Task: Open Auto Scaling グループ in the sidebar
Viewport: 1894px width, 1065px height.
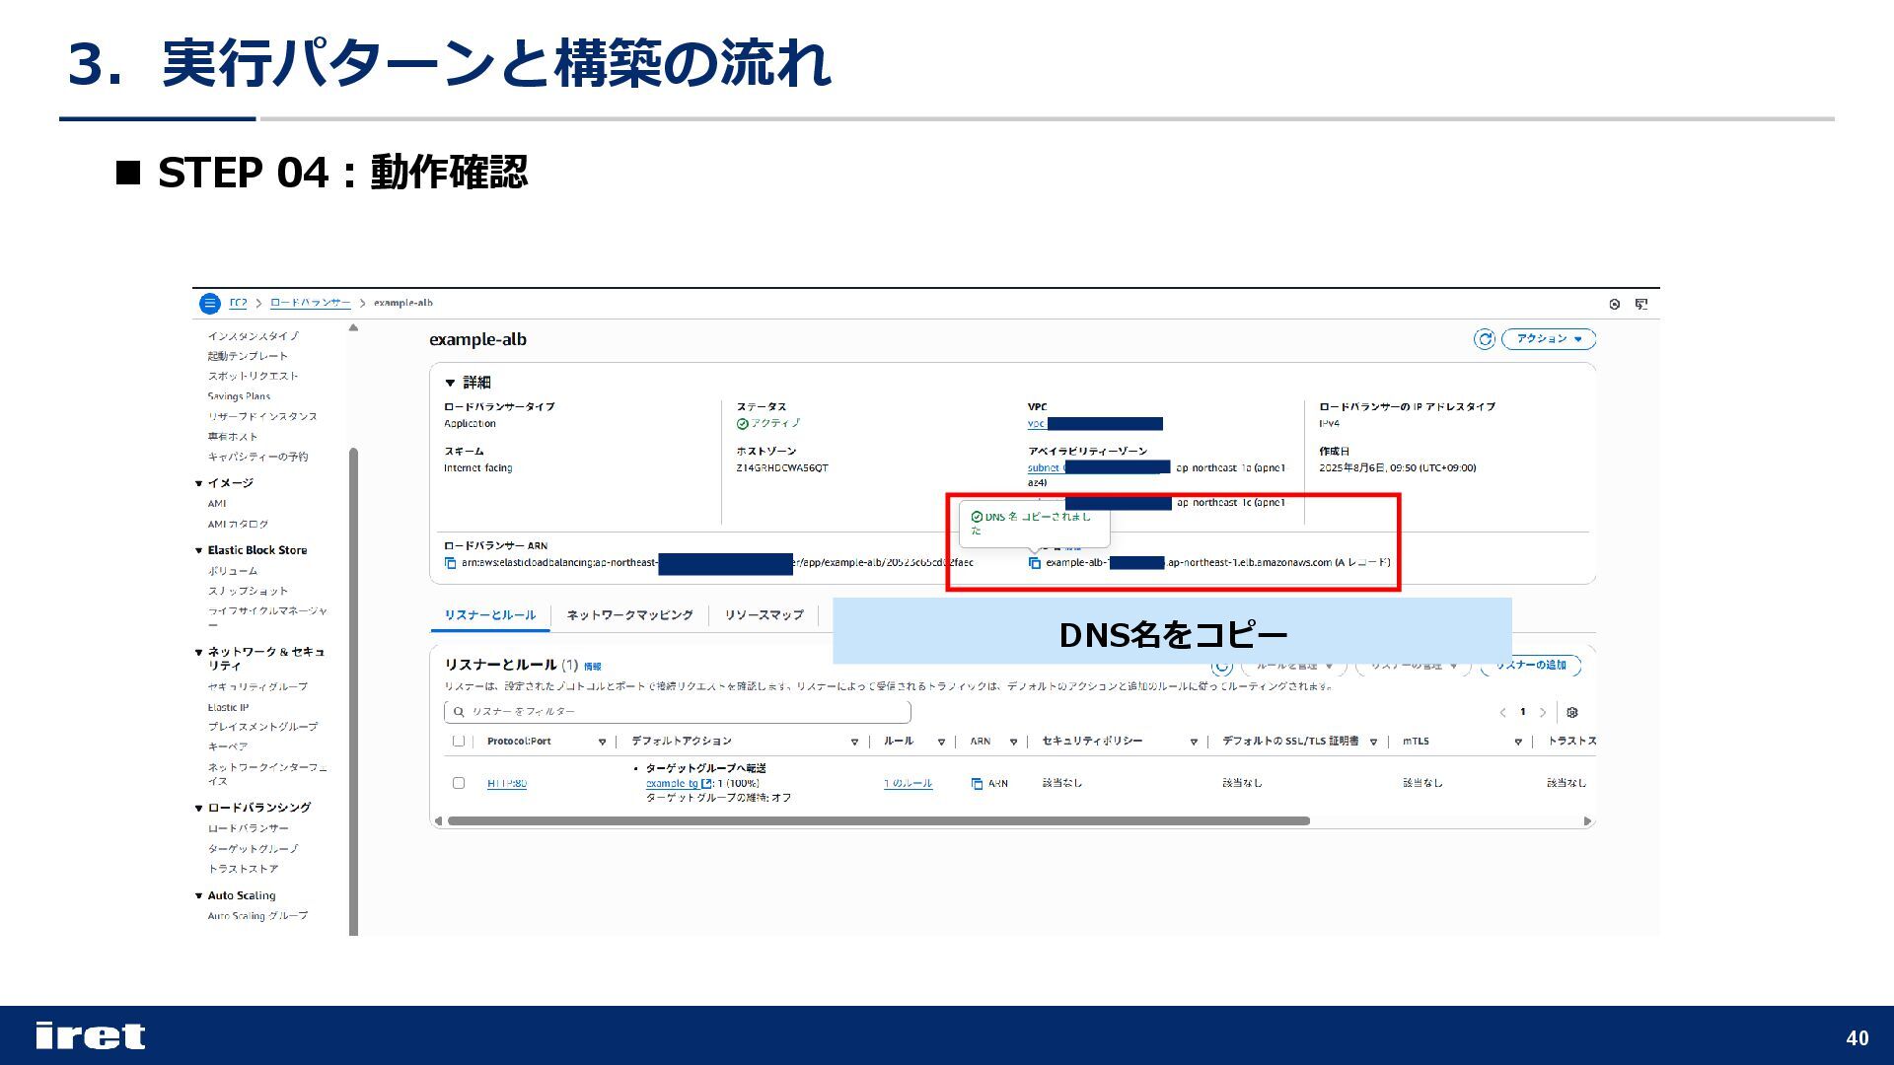Action: 257,916
